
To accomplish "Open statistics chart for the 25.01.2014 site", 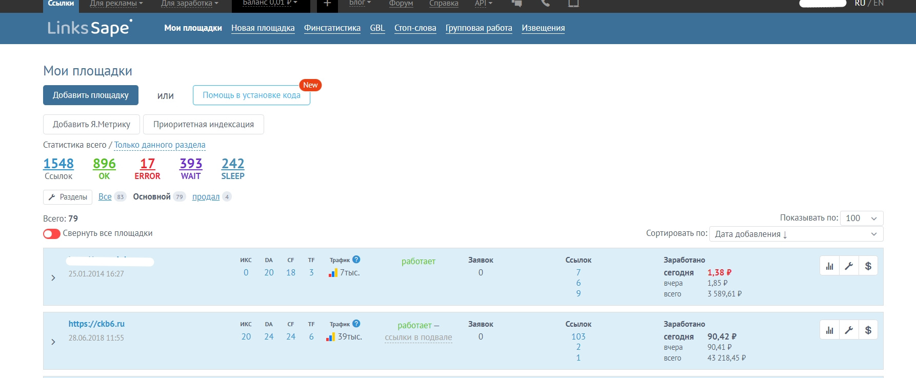I will point(829,266).
